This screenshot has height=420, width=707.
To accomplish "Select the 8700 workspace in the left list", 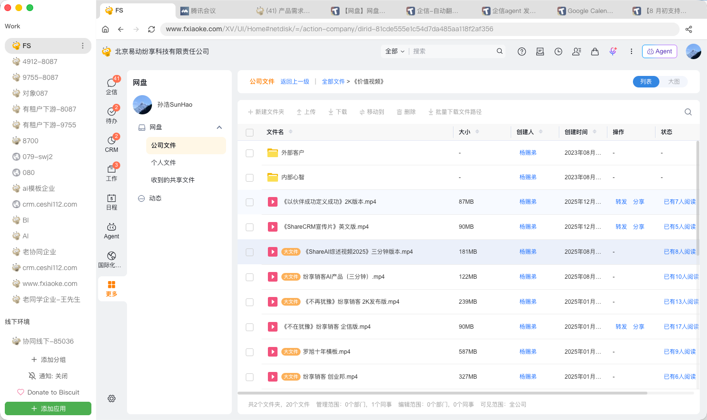I will pyautogui.click(x=48, y=141).
